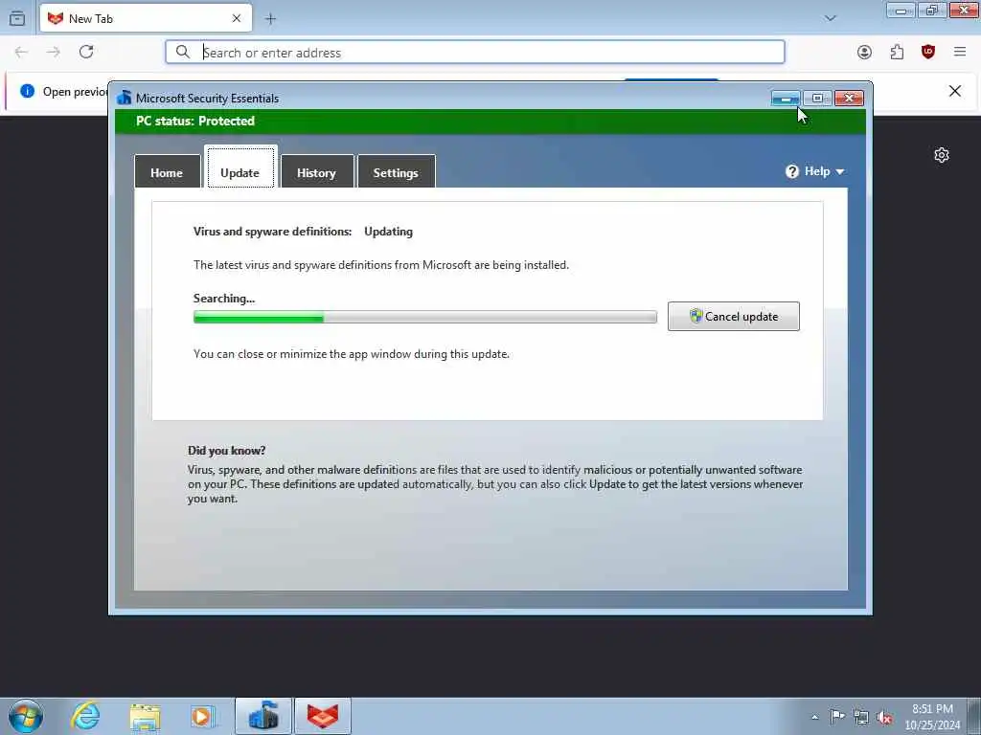Image resolution: width=981 pixels, height=735 pixels.
Task: Open a new browser tab
Action: pos(270,19)
